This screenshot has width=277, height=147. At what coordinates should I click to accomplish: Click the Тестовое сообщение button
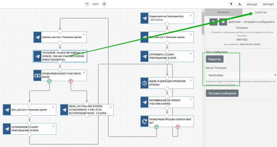222,93
